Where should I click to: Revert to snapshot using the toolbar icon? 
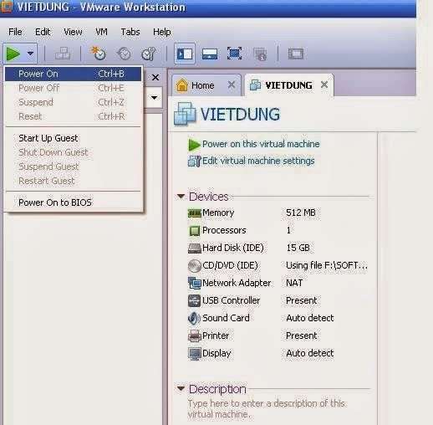[124, 54]
